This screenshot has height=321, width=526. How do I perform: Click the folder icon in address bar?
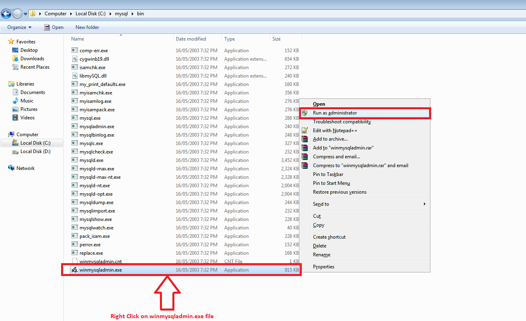[33, 14]
